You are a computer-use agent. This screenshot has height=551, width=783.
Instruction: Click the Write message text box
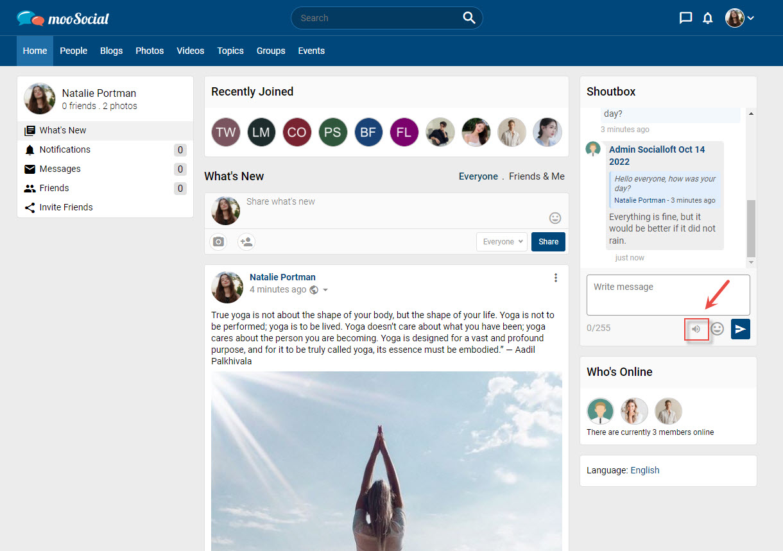[668, 295]
